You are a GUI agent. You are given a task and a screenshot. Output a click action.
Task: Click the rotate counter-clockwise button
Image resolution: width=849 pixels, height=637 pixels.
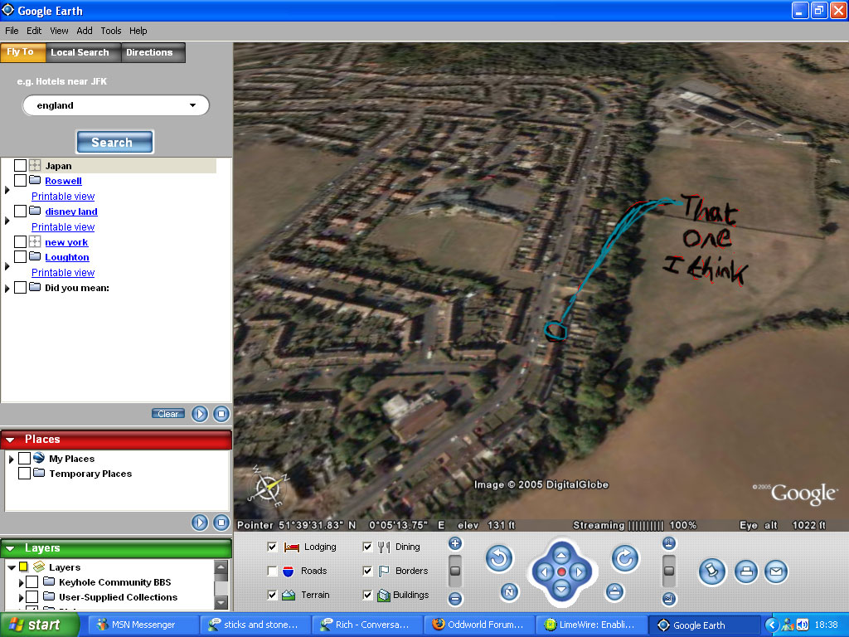tap(498, 559)
